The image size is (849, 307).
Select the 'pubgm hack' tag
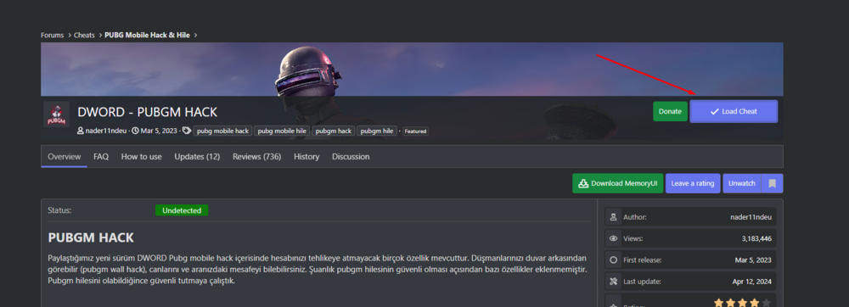(x=333, y=131)
